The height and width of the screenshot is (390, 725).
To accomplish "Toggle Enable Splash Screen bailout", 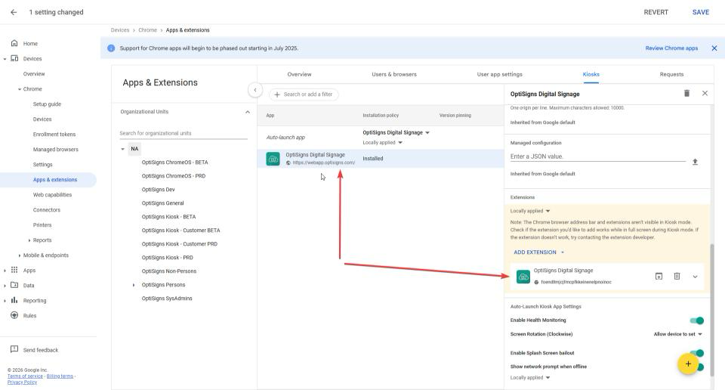I will (x=698, y=353).
